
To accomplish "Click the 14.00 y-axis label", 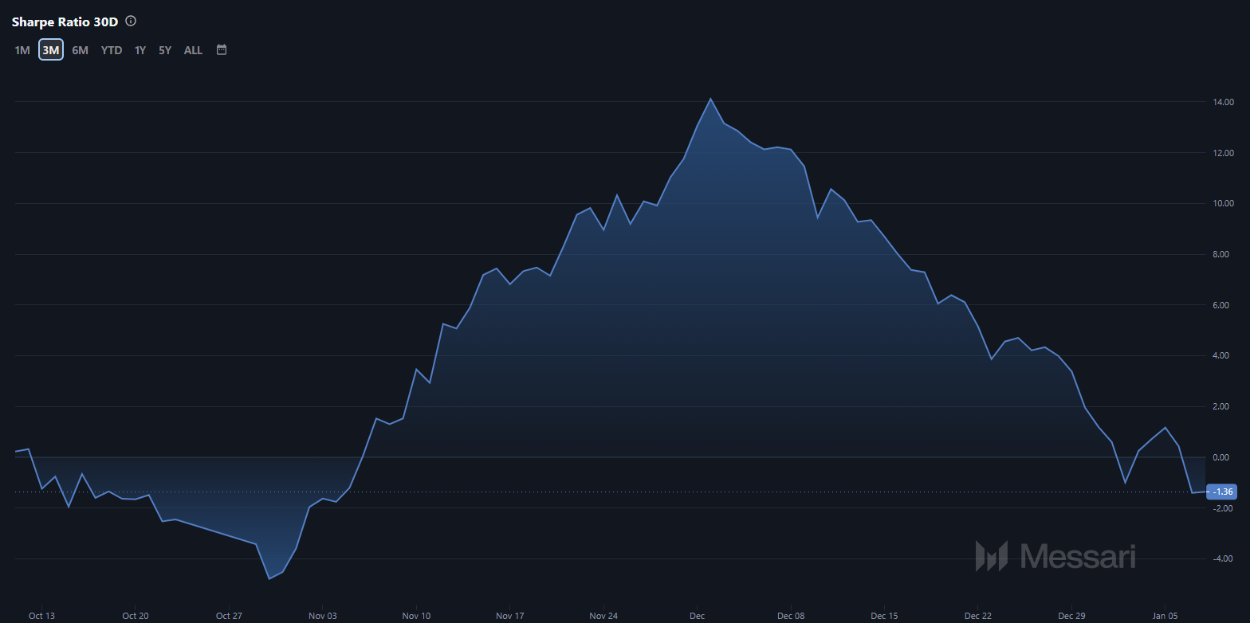I will [1223, 102].
